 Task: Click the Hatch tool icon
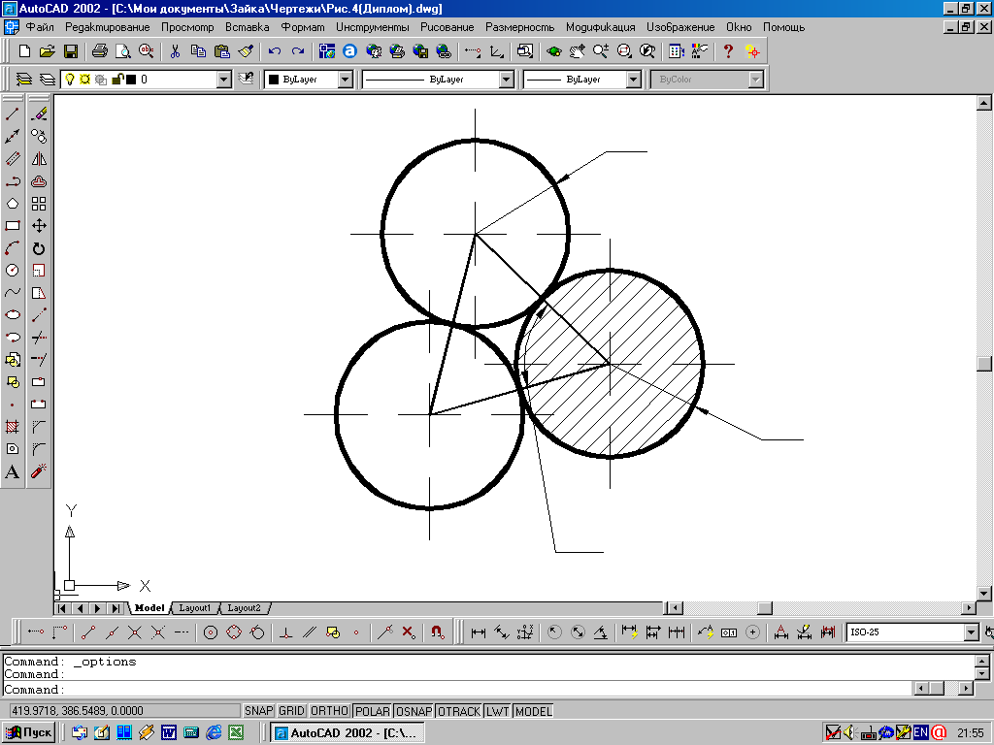pyautogui.click(x=13, y=427)
